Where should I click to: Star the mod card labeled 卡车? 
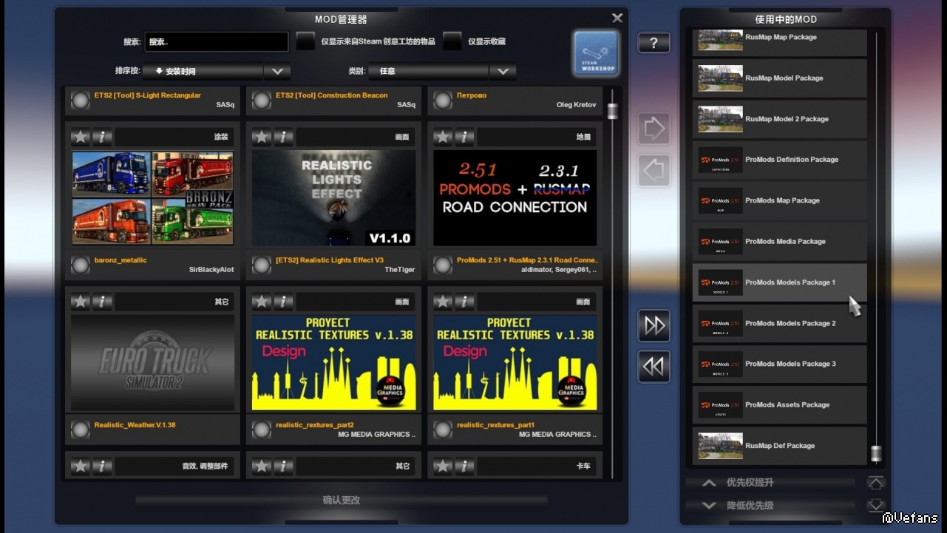443,466
